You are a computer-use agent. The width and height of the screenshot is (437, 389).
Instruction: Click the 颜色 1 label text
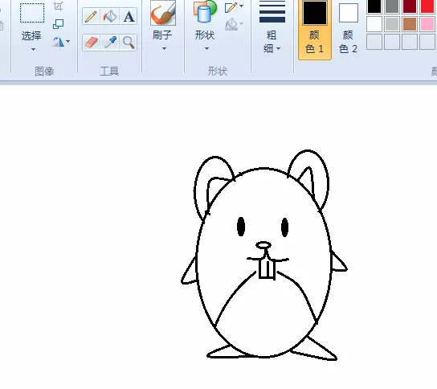(314, 42)
